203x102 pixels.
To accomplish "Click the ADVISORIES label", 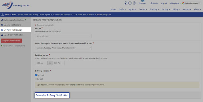I will click(x=11, y=14).
